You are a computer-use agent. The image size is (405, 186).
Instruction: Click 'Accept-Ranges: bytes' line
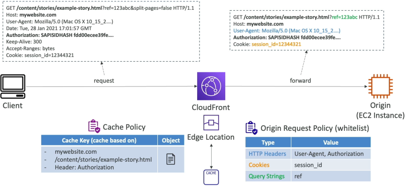[30, 48]
